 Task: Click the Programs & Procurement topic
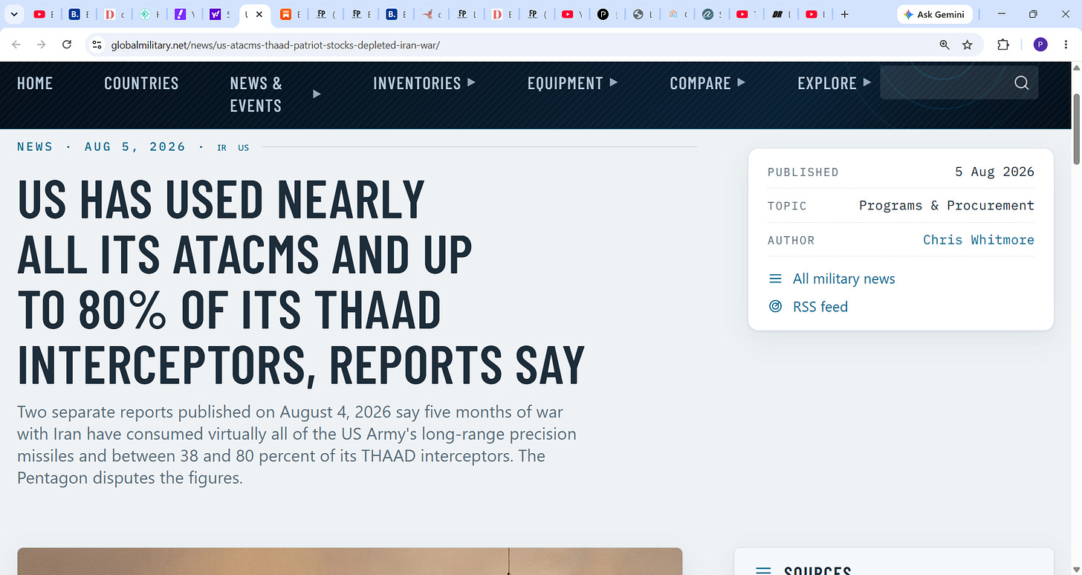click(x=947, y=205)
